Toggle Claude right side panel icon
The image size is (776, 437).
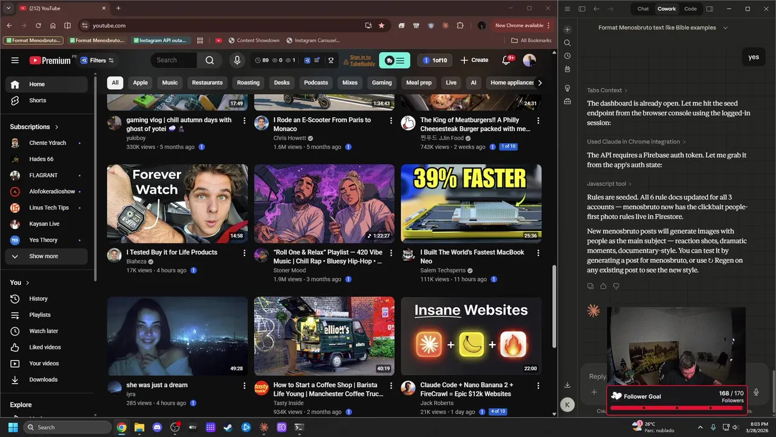click(x=710, y=8)
